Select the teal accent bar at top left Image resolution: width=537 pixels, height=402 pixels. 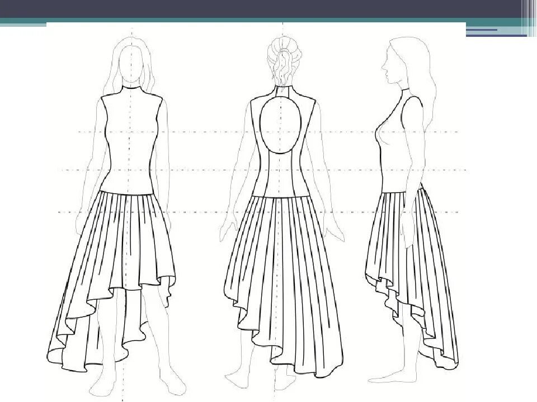(x=22, y=23)
